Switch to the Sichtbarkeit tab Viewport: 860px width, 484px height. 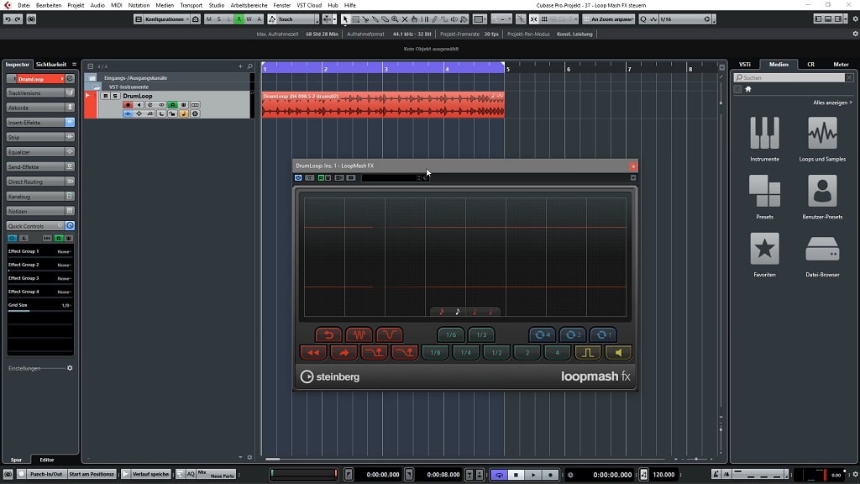[x=50, y=64]
